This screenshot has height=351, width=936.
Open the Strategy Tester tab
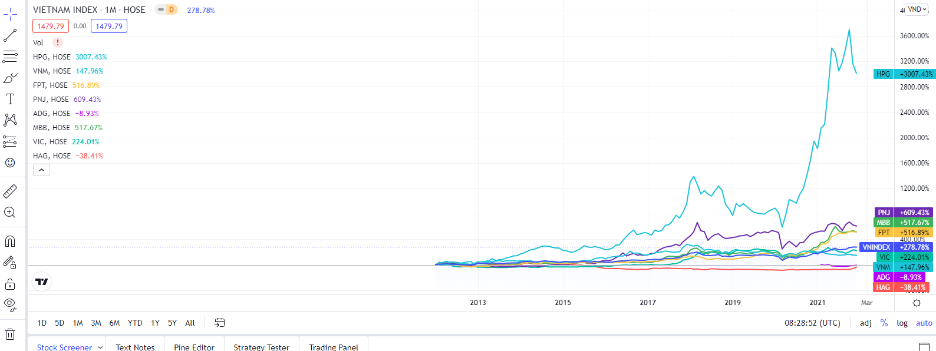[262, 347]
